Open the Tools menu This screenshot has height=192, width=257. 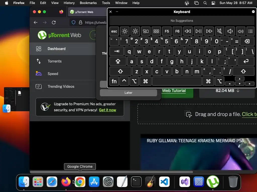point(106,3)
